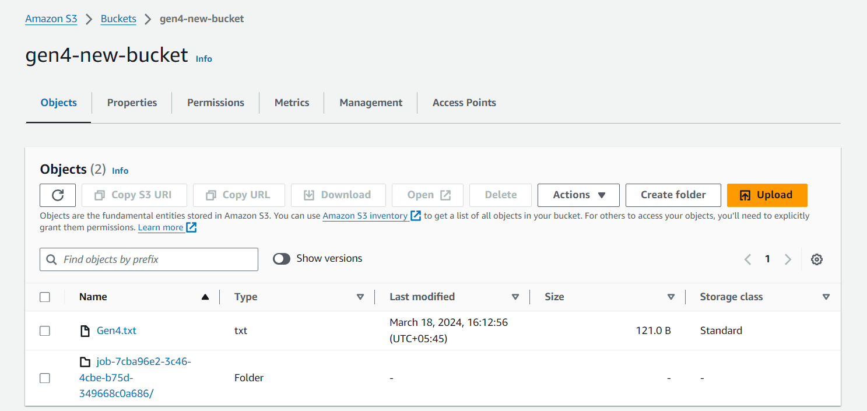Click the Create folder button
867x411 pixels.
point(673,195)
